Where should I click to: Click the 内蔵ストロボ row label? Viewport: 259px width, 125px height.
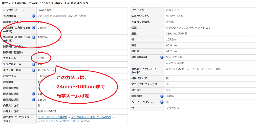(11, 105)
